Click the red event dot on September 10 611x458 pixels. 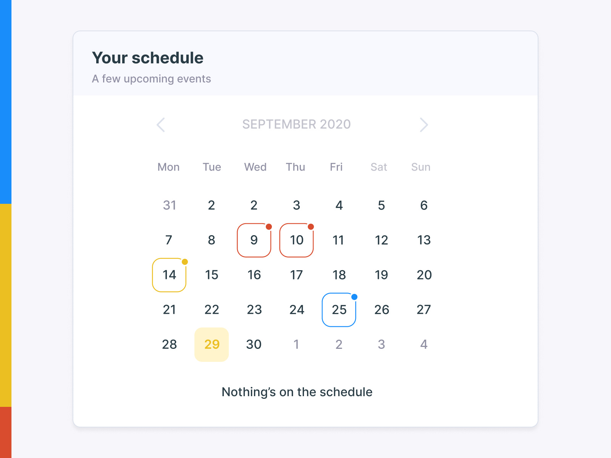click(x=311, y=226)
